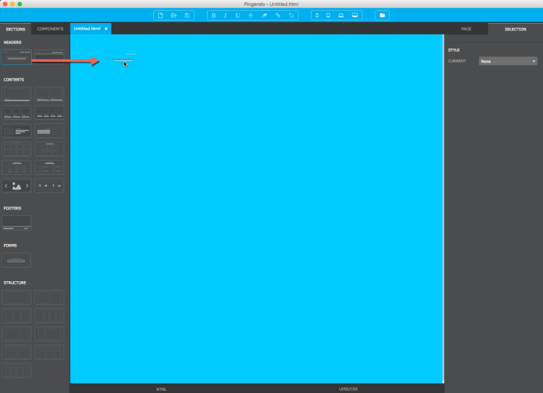The width and height of the screenshot is (543, 393).
Task: Select the first centered-title header section
Action: [x=16, y=57]
